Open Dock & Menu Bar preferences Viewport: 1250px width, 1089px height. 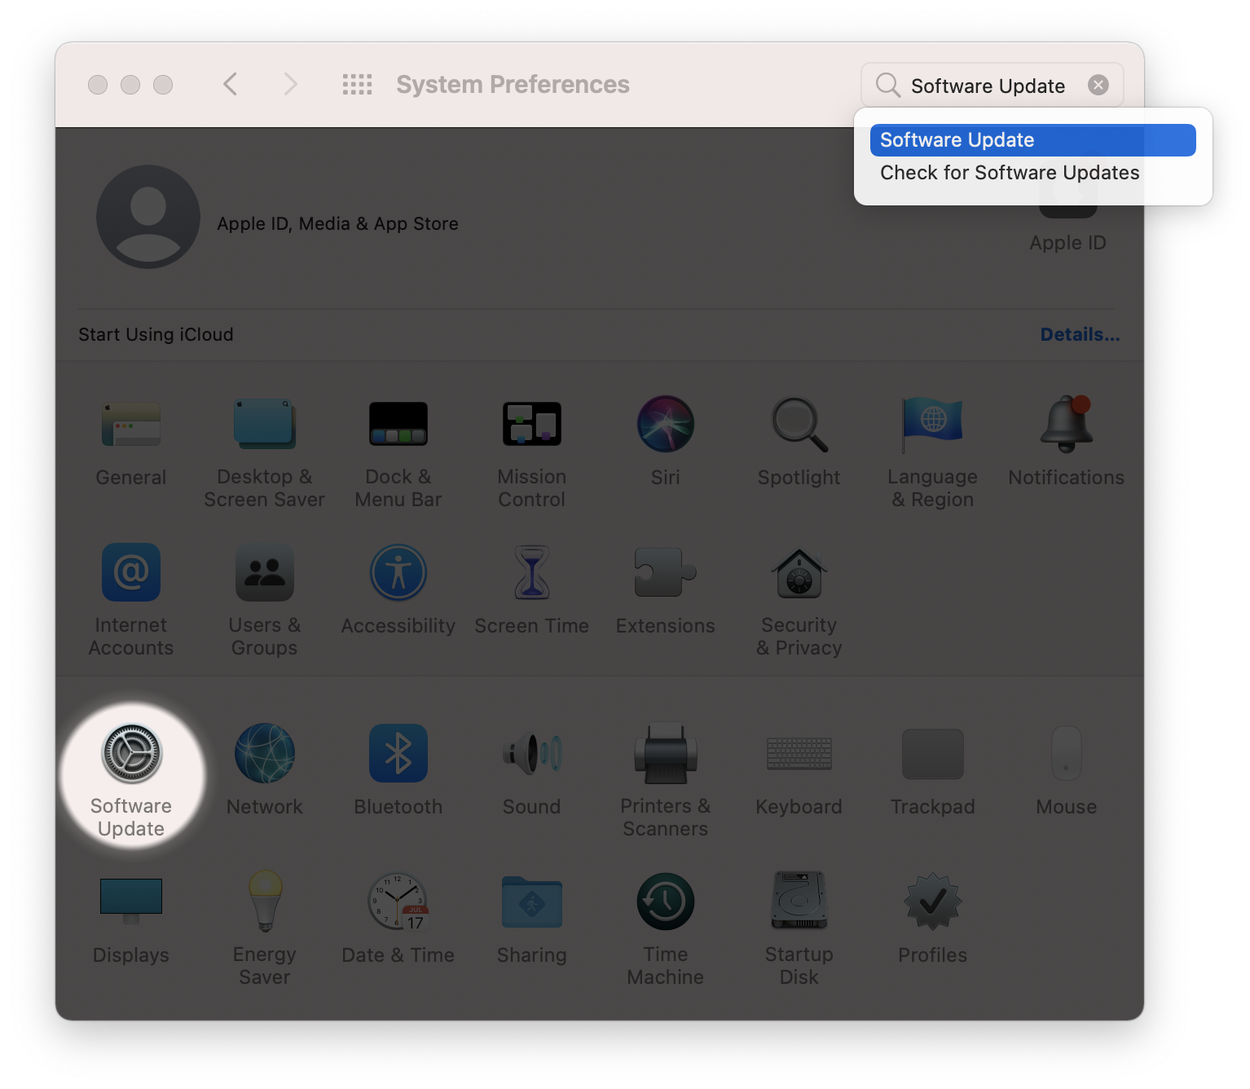pos(398,453)
